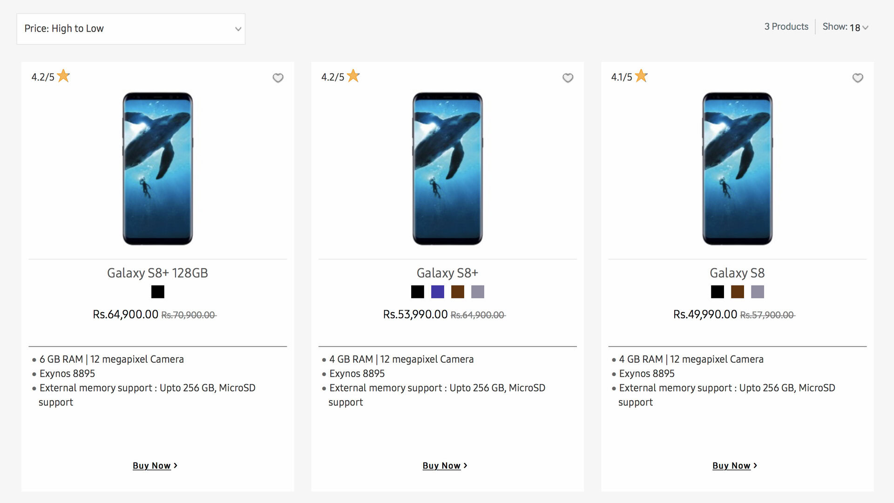Open the Galaxy S8+ 128GB phone image
This screenshot has height=503, width=894.
158,169
